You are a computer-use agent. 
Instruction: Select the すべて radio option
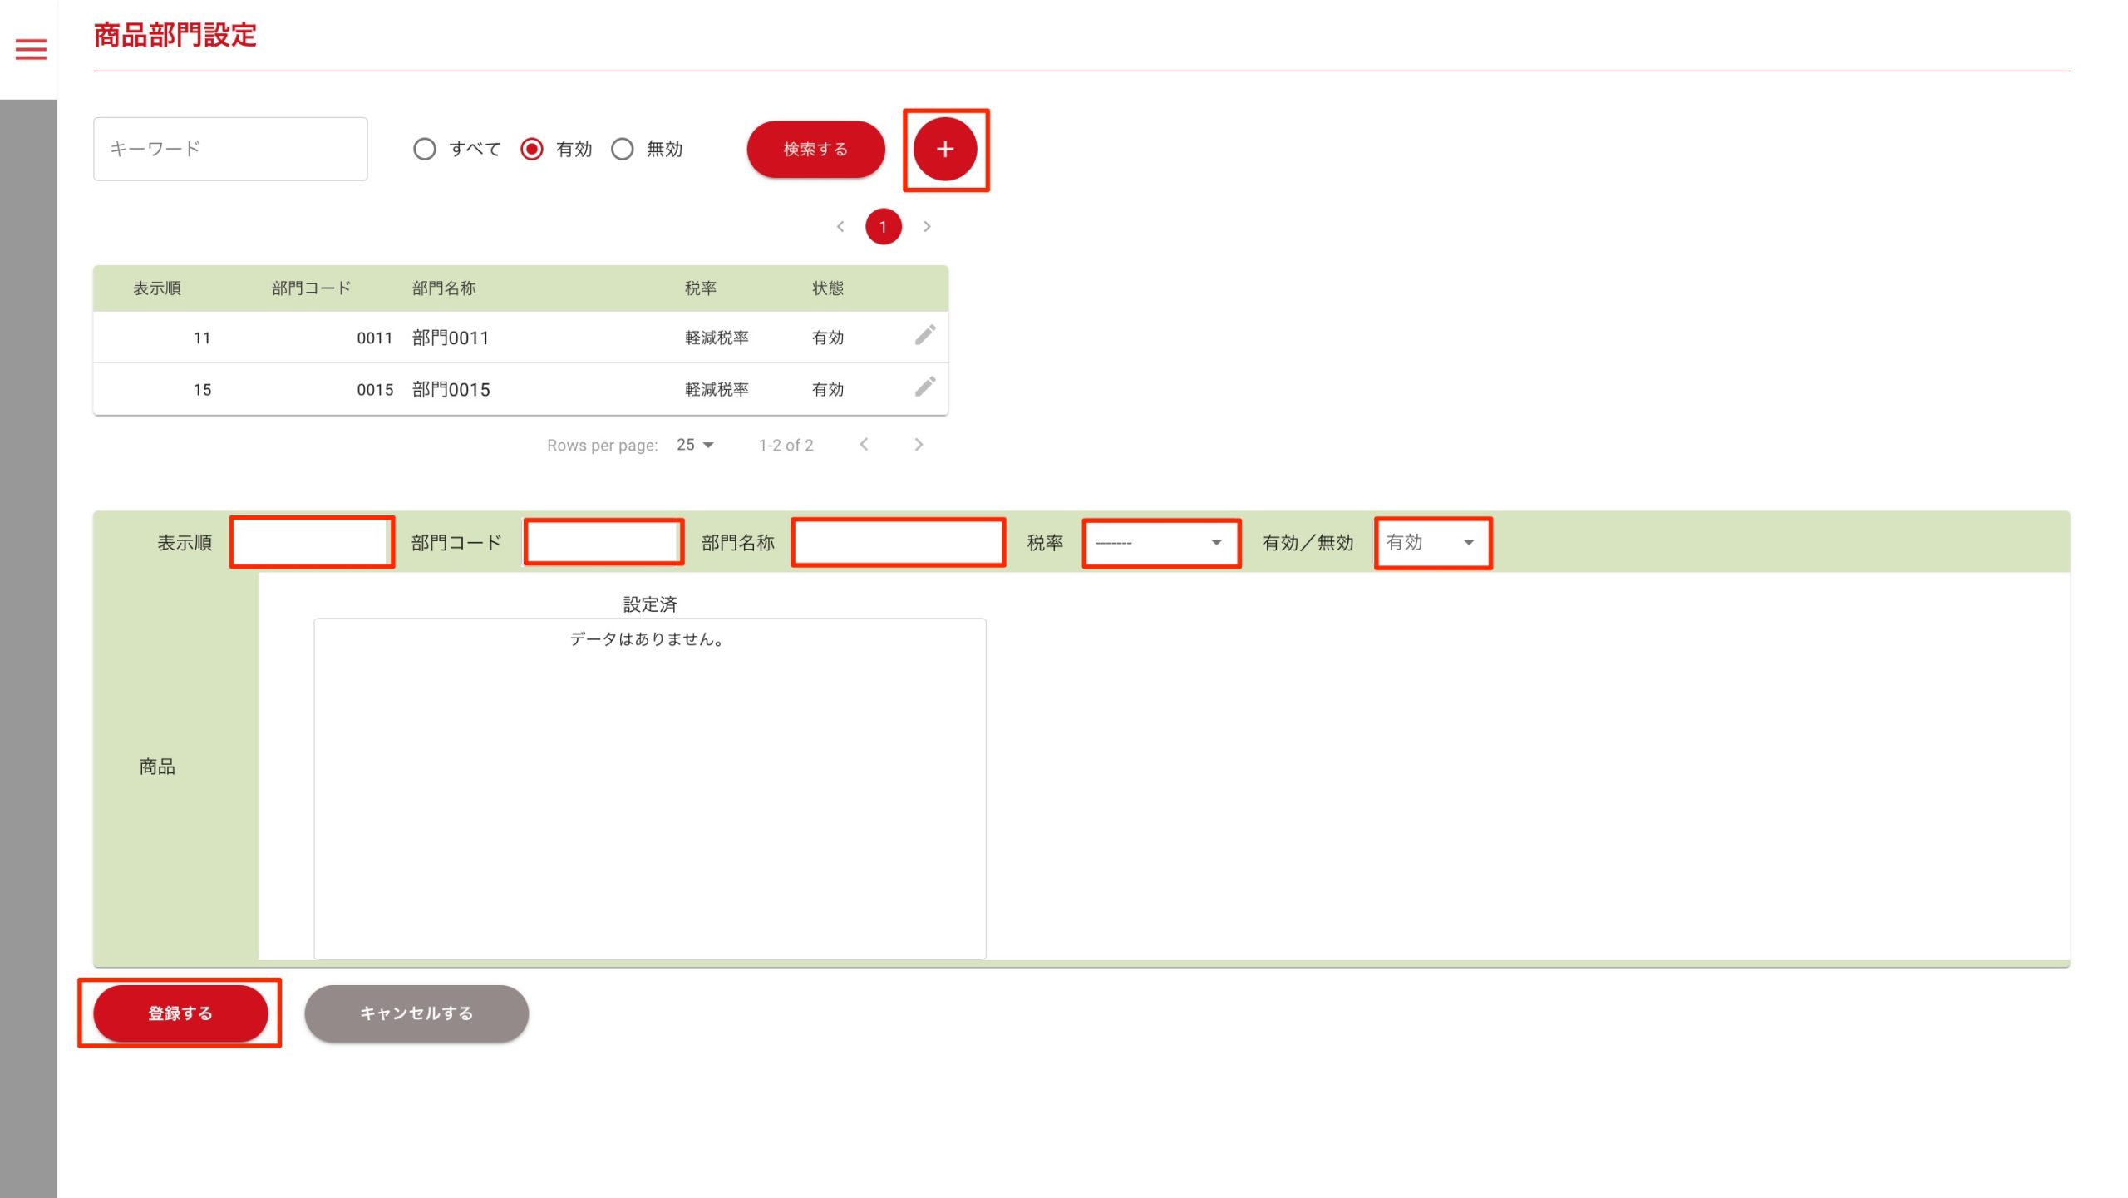pyautogui.click(x=425, y=150)
